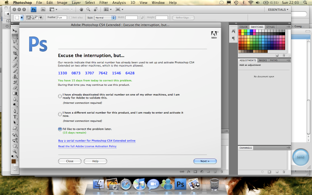This screenshot has width=312, height=195.
Task: Open Finder from the Dock
Action: [x=98, y=184]
